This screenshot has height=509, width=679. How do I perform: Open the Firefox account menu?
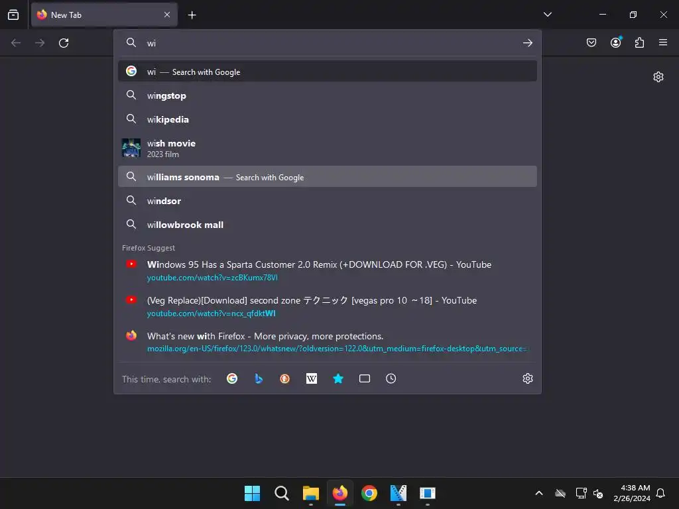[x=615, y=42]
